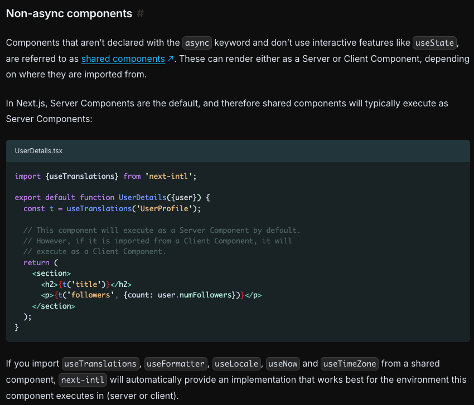Screen dimensions: 474x405
Task: Click the first comment line in code
Action: click(x=162, y=231)
